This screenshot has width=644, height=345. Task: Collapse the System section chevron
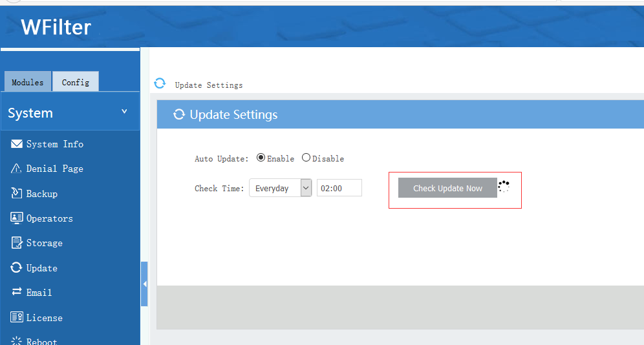[124, 112]
